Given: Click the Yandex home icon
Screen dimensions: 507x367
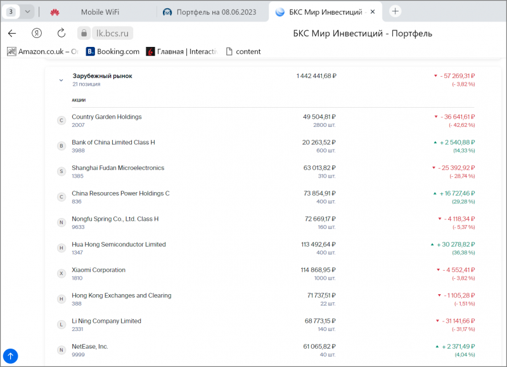Looking at the screenshot, I should (37, 34).
